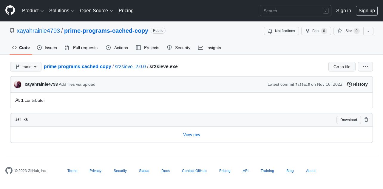Open the Terms footer link

[72, 171]
